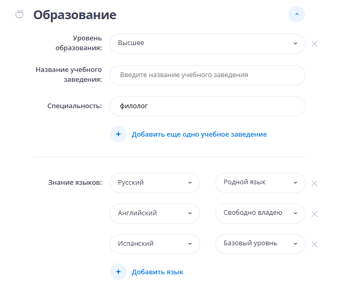Remove the Высшее education entry with X
Viewport: 353px width, 296px height.
pyautogui.click(x=314, y=43)
